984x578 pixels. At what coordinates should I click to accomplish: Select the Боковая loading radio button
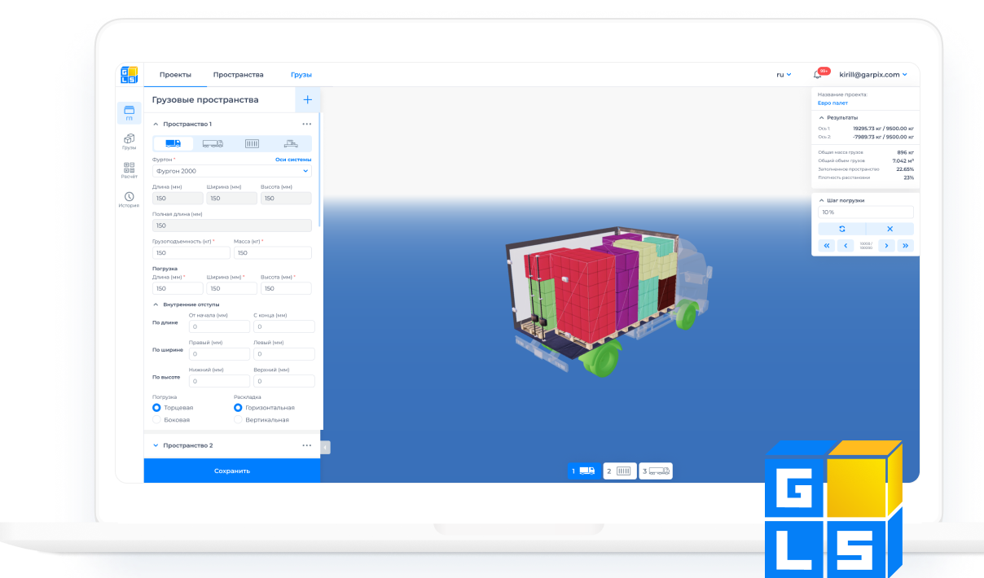pos(156,420)
